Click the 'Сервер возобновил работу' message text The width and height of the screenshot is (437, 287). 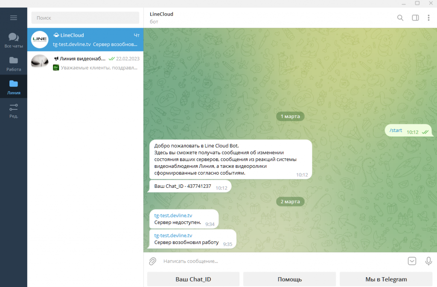click(186, 242)
